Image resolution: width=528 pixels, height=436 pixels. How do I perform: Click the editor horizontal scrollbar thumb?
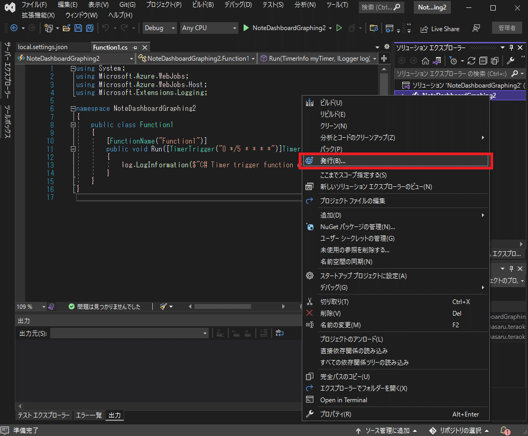click(223, 307)
